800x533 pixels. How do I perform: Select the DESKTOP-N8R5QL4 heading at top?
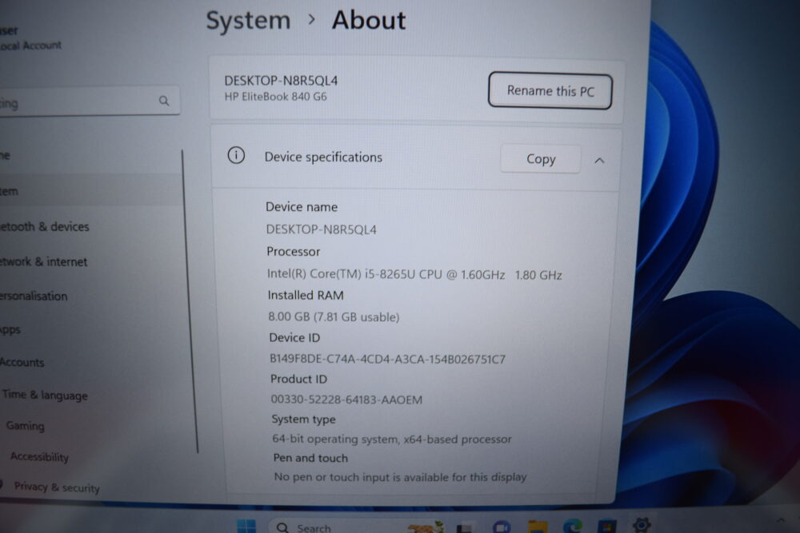281,81
